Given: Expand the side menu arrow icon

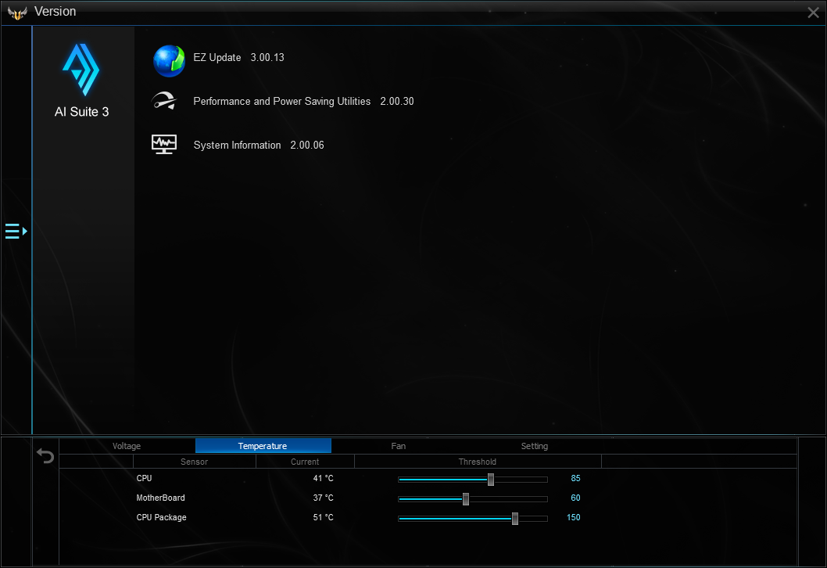Looking at the screenshot, I should (16, 232).
